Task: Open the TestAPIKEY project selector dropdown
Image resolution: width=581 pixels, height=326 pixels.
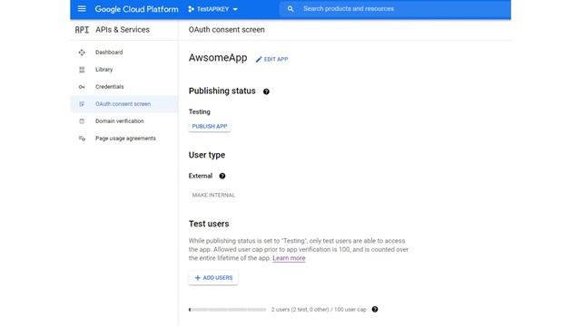Action: point(213,9)
